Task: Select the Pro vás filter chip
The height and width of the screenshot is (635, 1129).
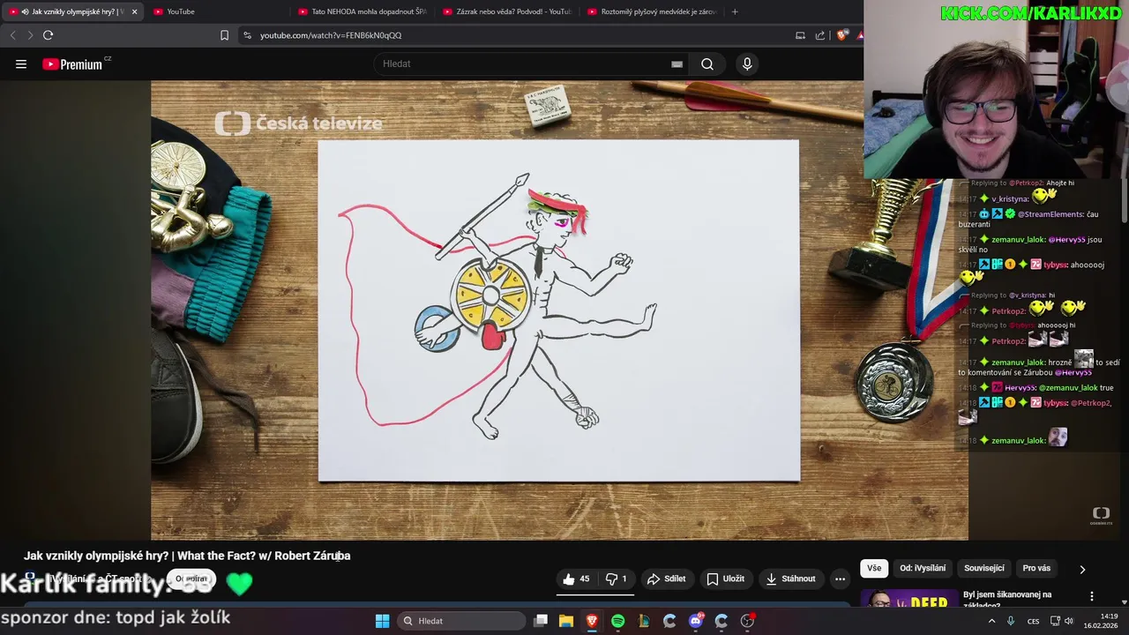Action: click(1036, 568)
